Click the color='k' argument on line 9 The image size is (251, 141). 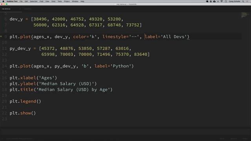coord(85,37)
